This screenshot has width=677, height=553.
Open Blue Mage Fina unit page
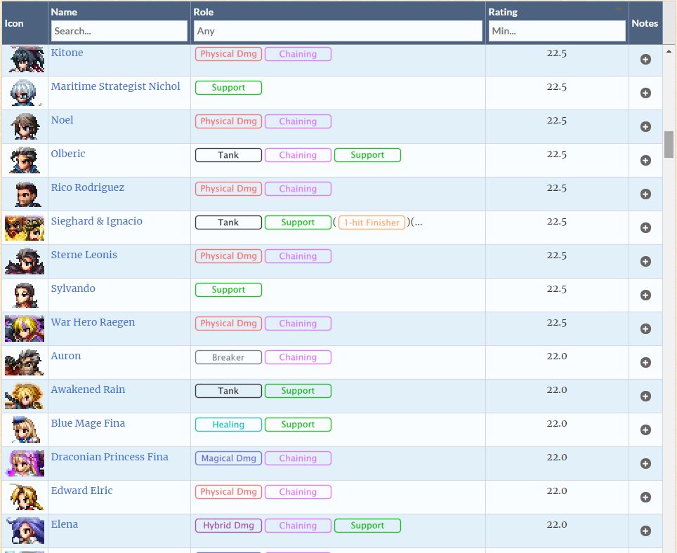tap(88, 424)
